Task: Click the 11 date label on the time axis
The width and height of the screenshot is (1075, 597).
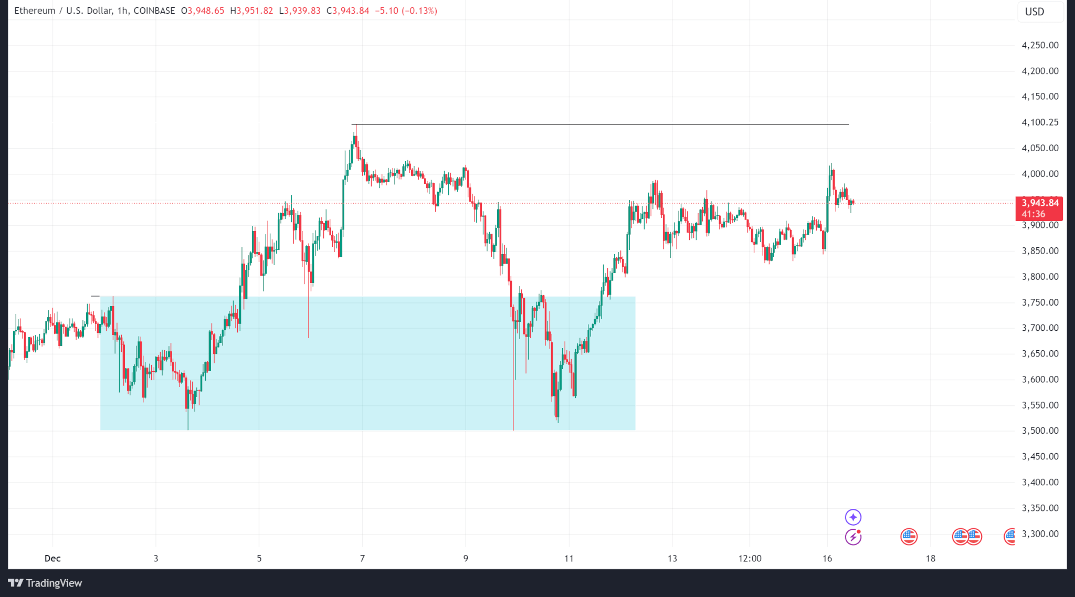Action: (569, 558)
